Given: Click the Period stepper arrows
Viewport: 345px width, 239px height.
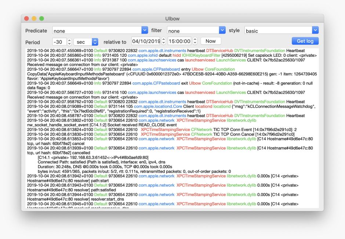Looking at the screenshot, I should click(x=69, y=42).
